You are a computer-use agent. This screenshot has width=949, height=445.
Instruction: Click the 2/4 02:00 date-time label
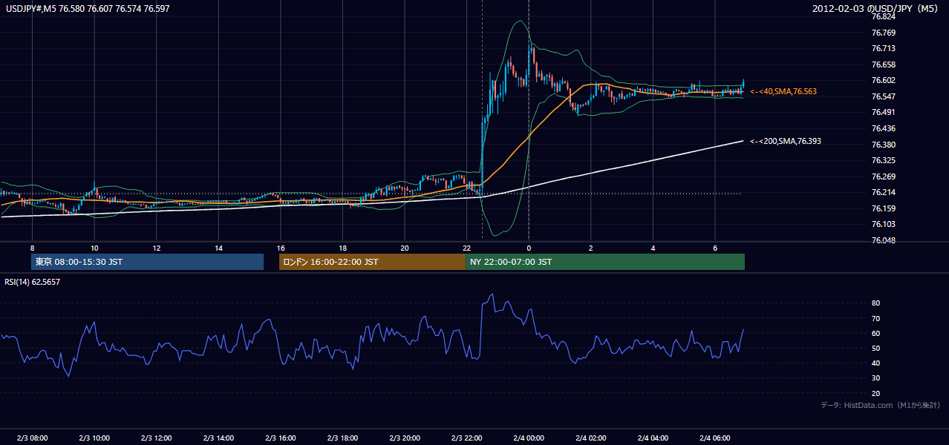[590, 438]
